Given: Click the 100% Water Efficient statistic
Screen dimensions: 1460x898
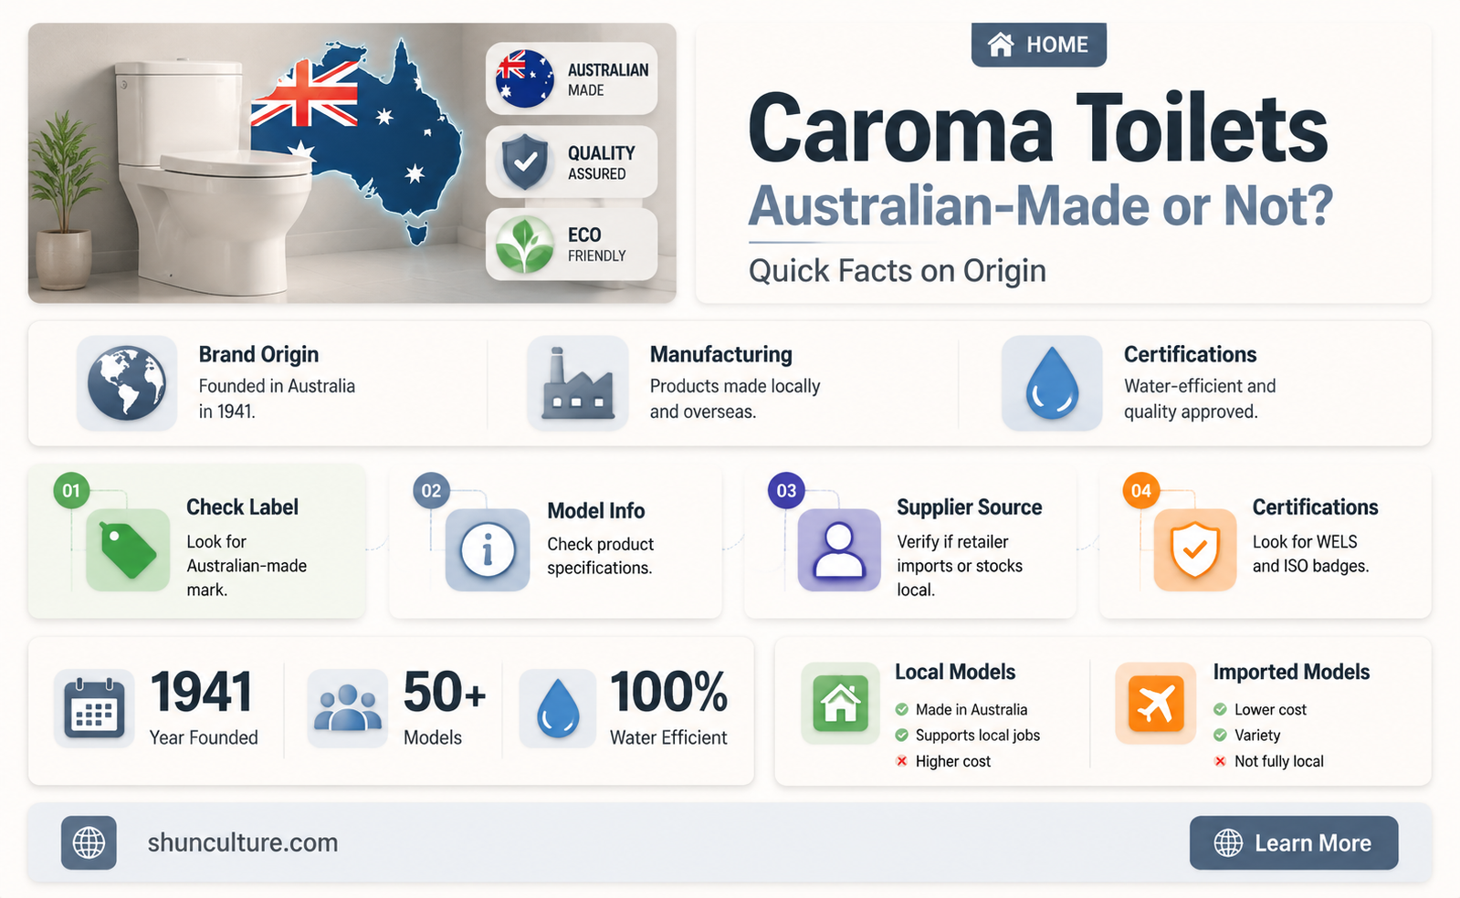Looking at the screenshot, I should tap(668, 706).
